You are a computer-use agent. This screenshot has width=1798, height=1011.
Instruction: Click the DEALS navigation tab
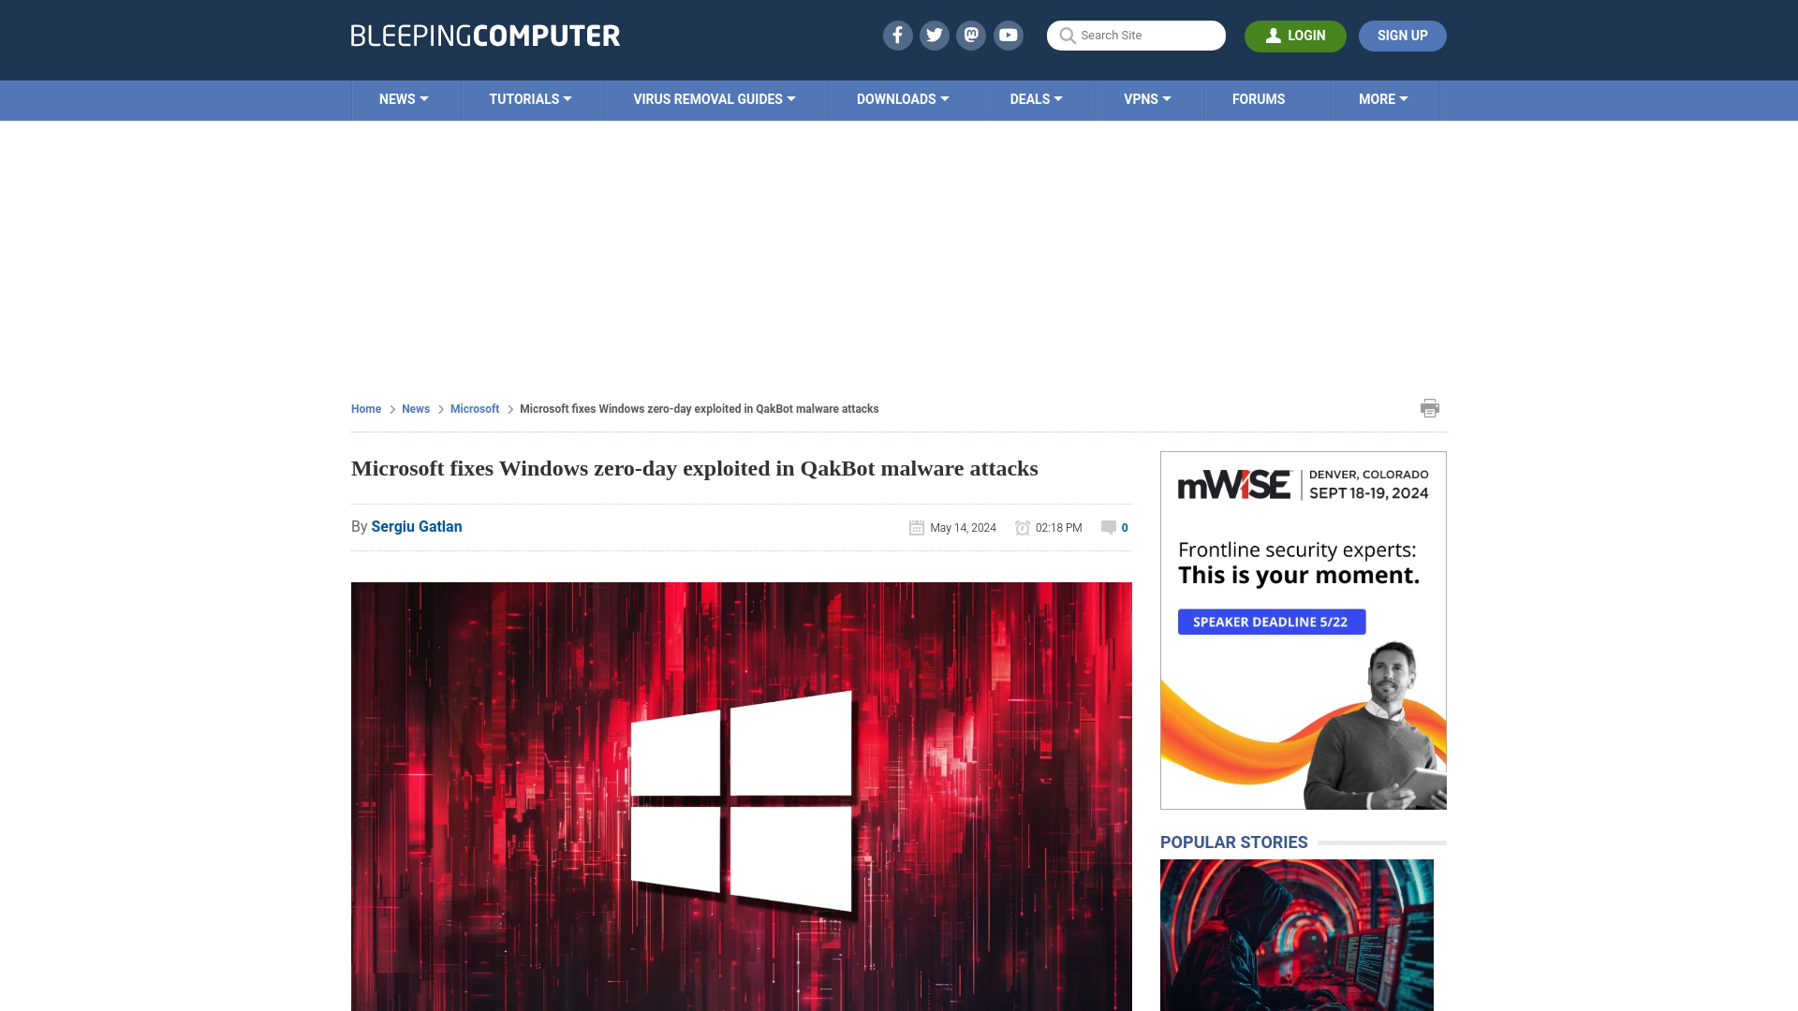[1036, 98]
